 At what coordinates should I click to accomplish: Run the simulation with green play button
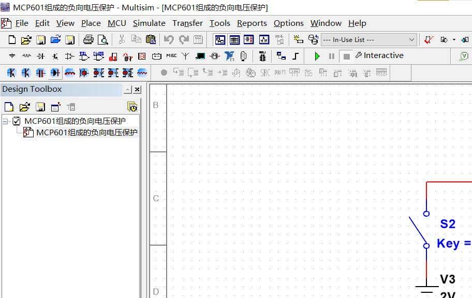coord(317,56)
